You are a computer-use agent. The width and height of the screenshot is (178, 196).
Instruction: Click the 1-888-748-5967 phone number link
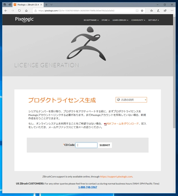click(x=88, y=187)
